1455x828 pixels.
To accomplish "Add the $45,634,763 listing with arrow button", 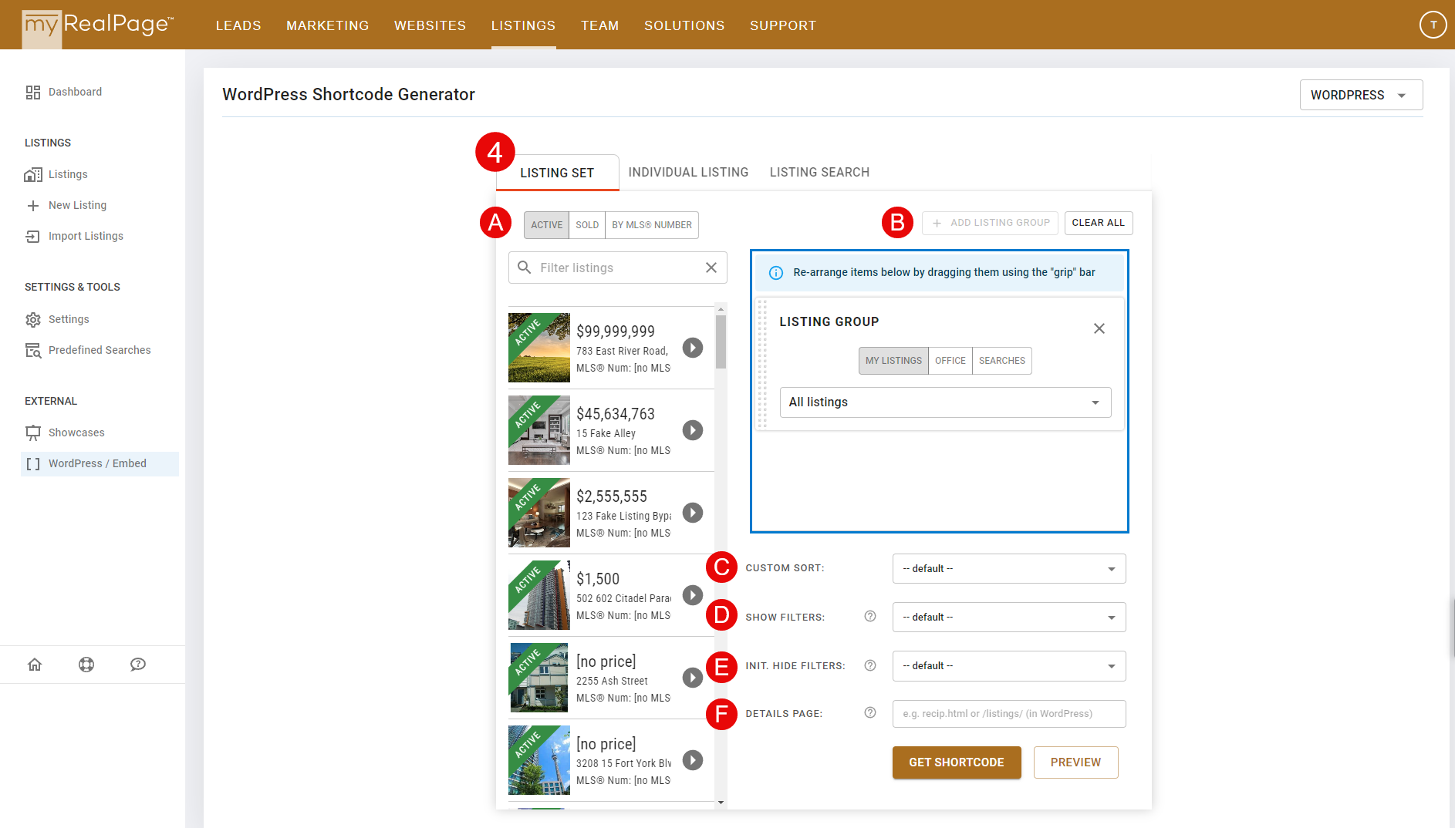I will tap(693, 430).
